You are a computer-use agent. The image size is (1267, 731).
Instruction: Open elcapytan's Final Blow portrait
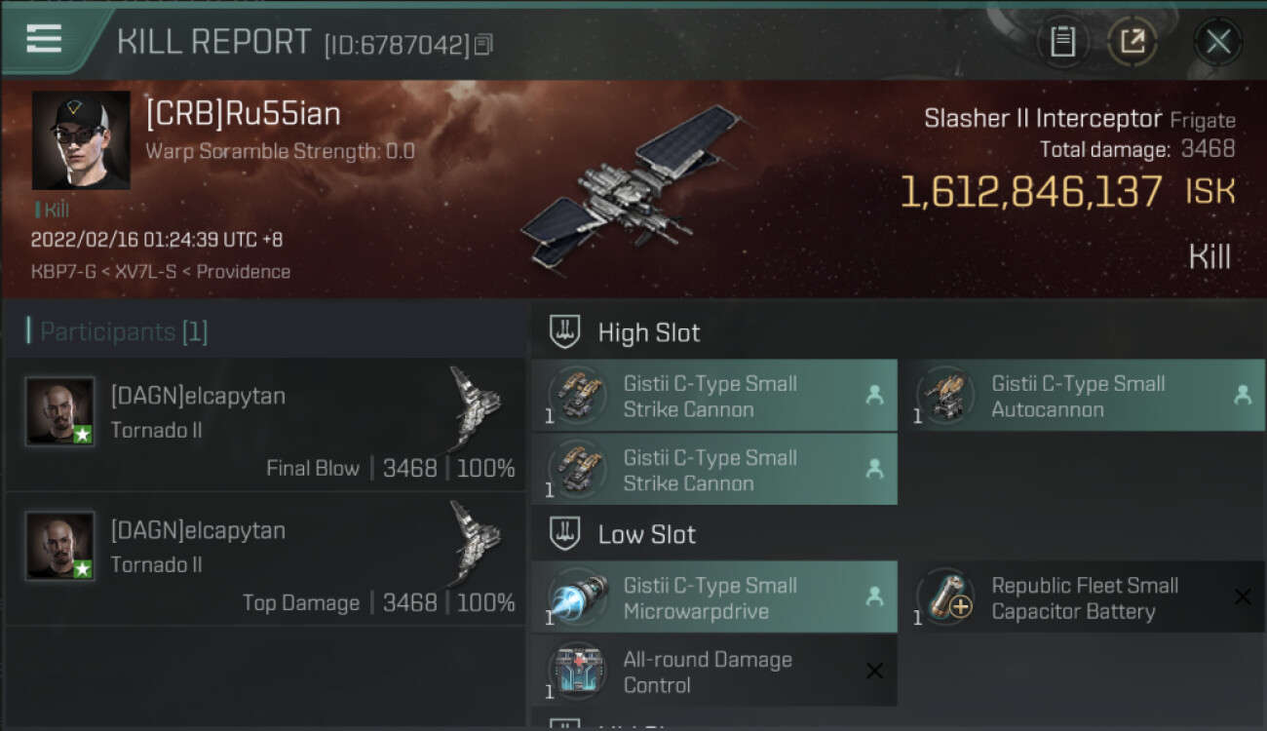[59, 411]
